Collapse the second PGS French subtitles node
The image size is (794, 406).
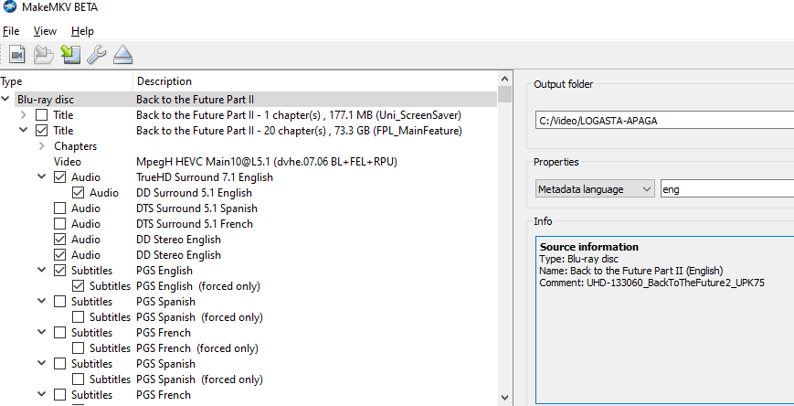[x=42, y=394]
